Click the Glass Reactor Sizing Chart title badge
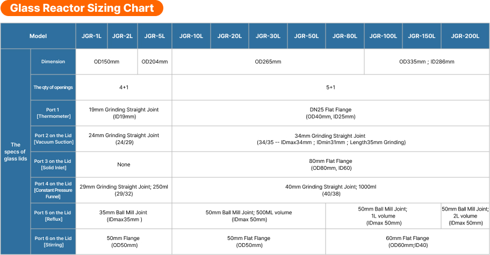490x255 pixels. pos(82,9)
